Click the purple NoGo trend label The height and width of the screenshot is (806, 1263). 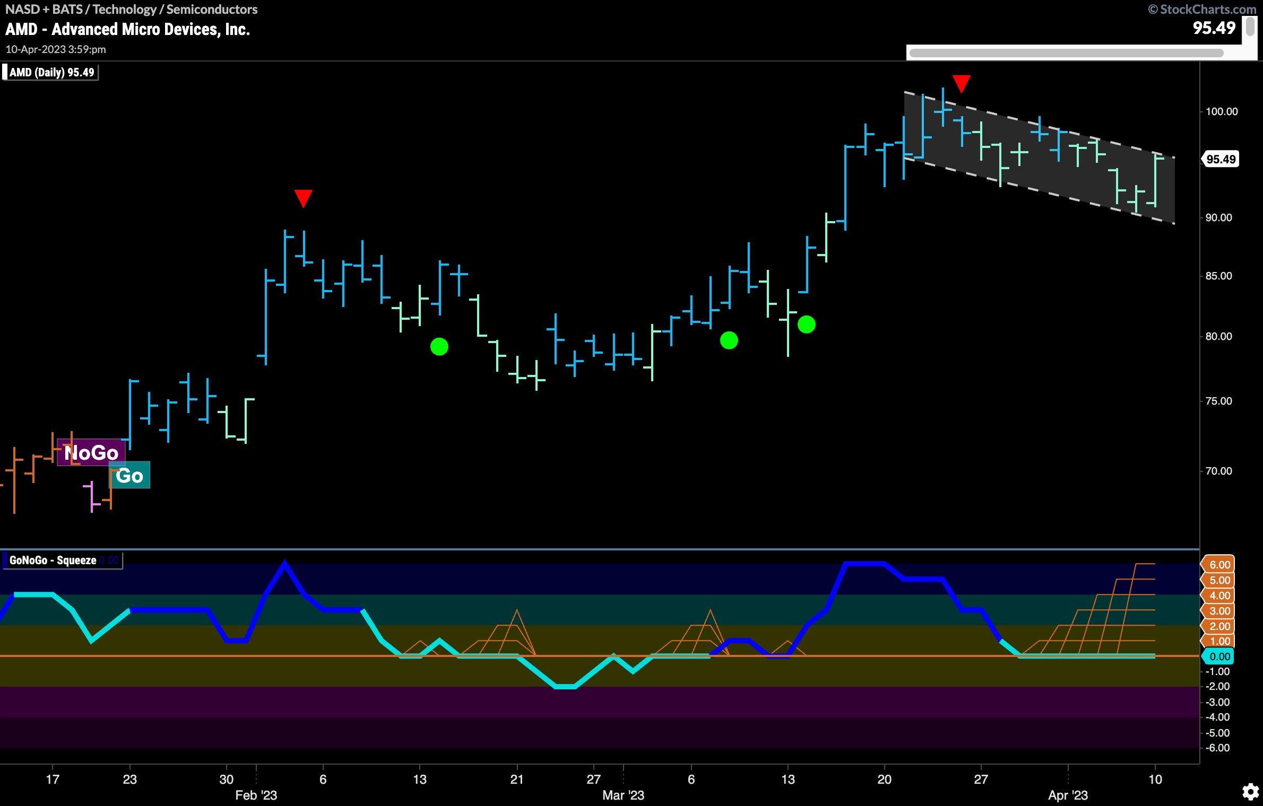coord(91,453)
